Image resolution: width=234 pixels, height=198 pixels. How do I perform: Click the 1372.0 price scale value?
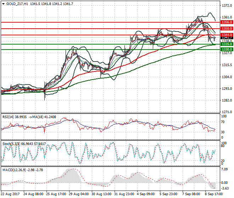pyautogui.click(x=227, y=6)
